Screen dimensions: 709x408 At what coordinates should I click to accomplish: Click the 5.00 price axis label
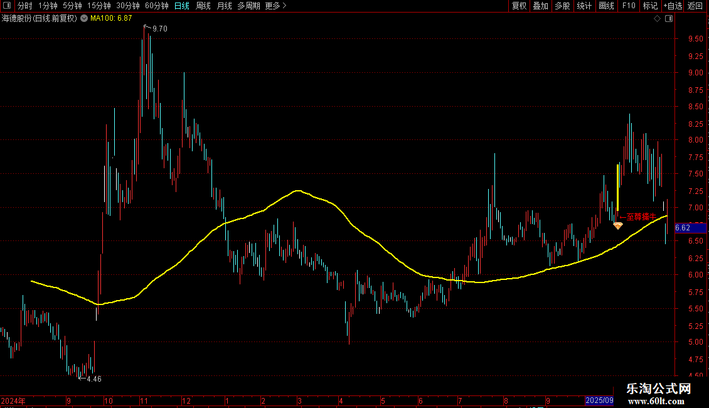tap(695, 343)
